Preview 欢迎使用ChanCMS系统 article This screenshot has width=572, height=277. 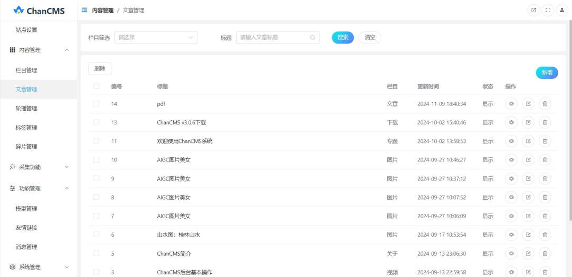[512, 141]
